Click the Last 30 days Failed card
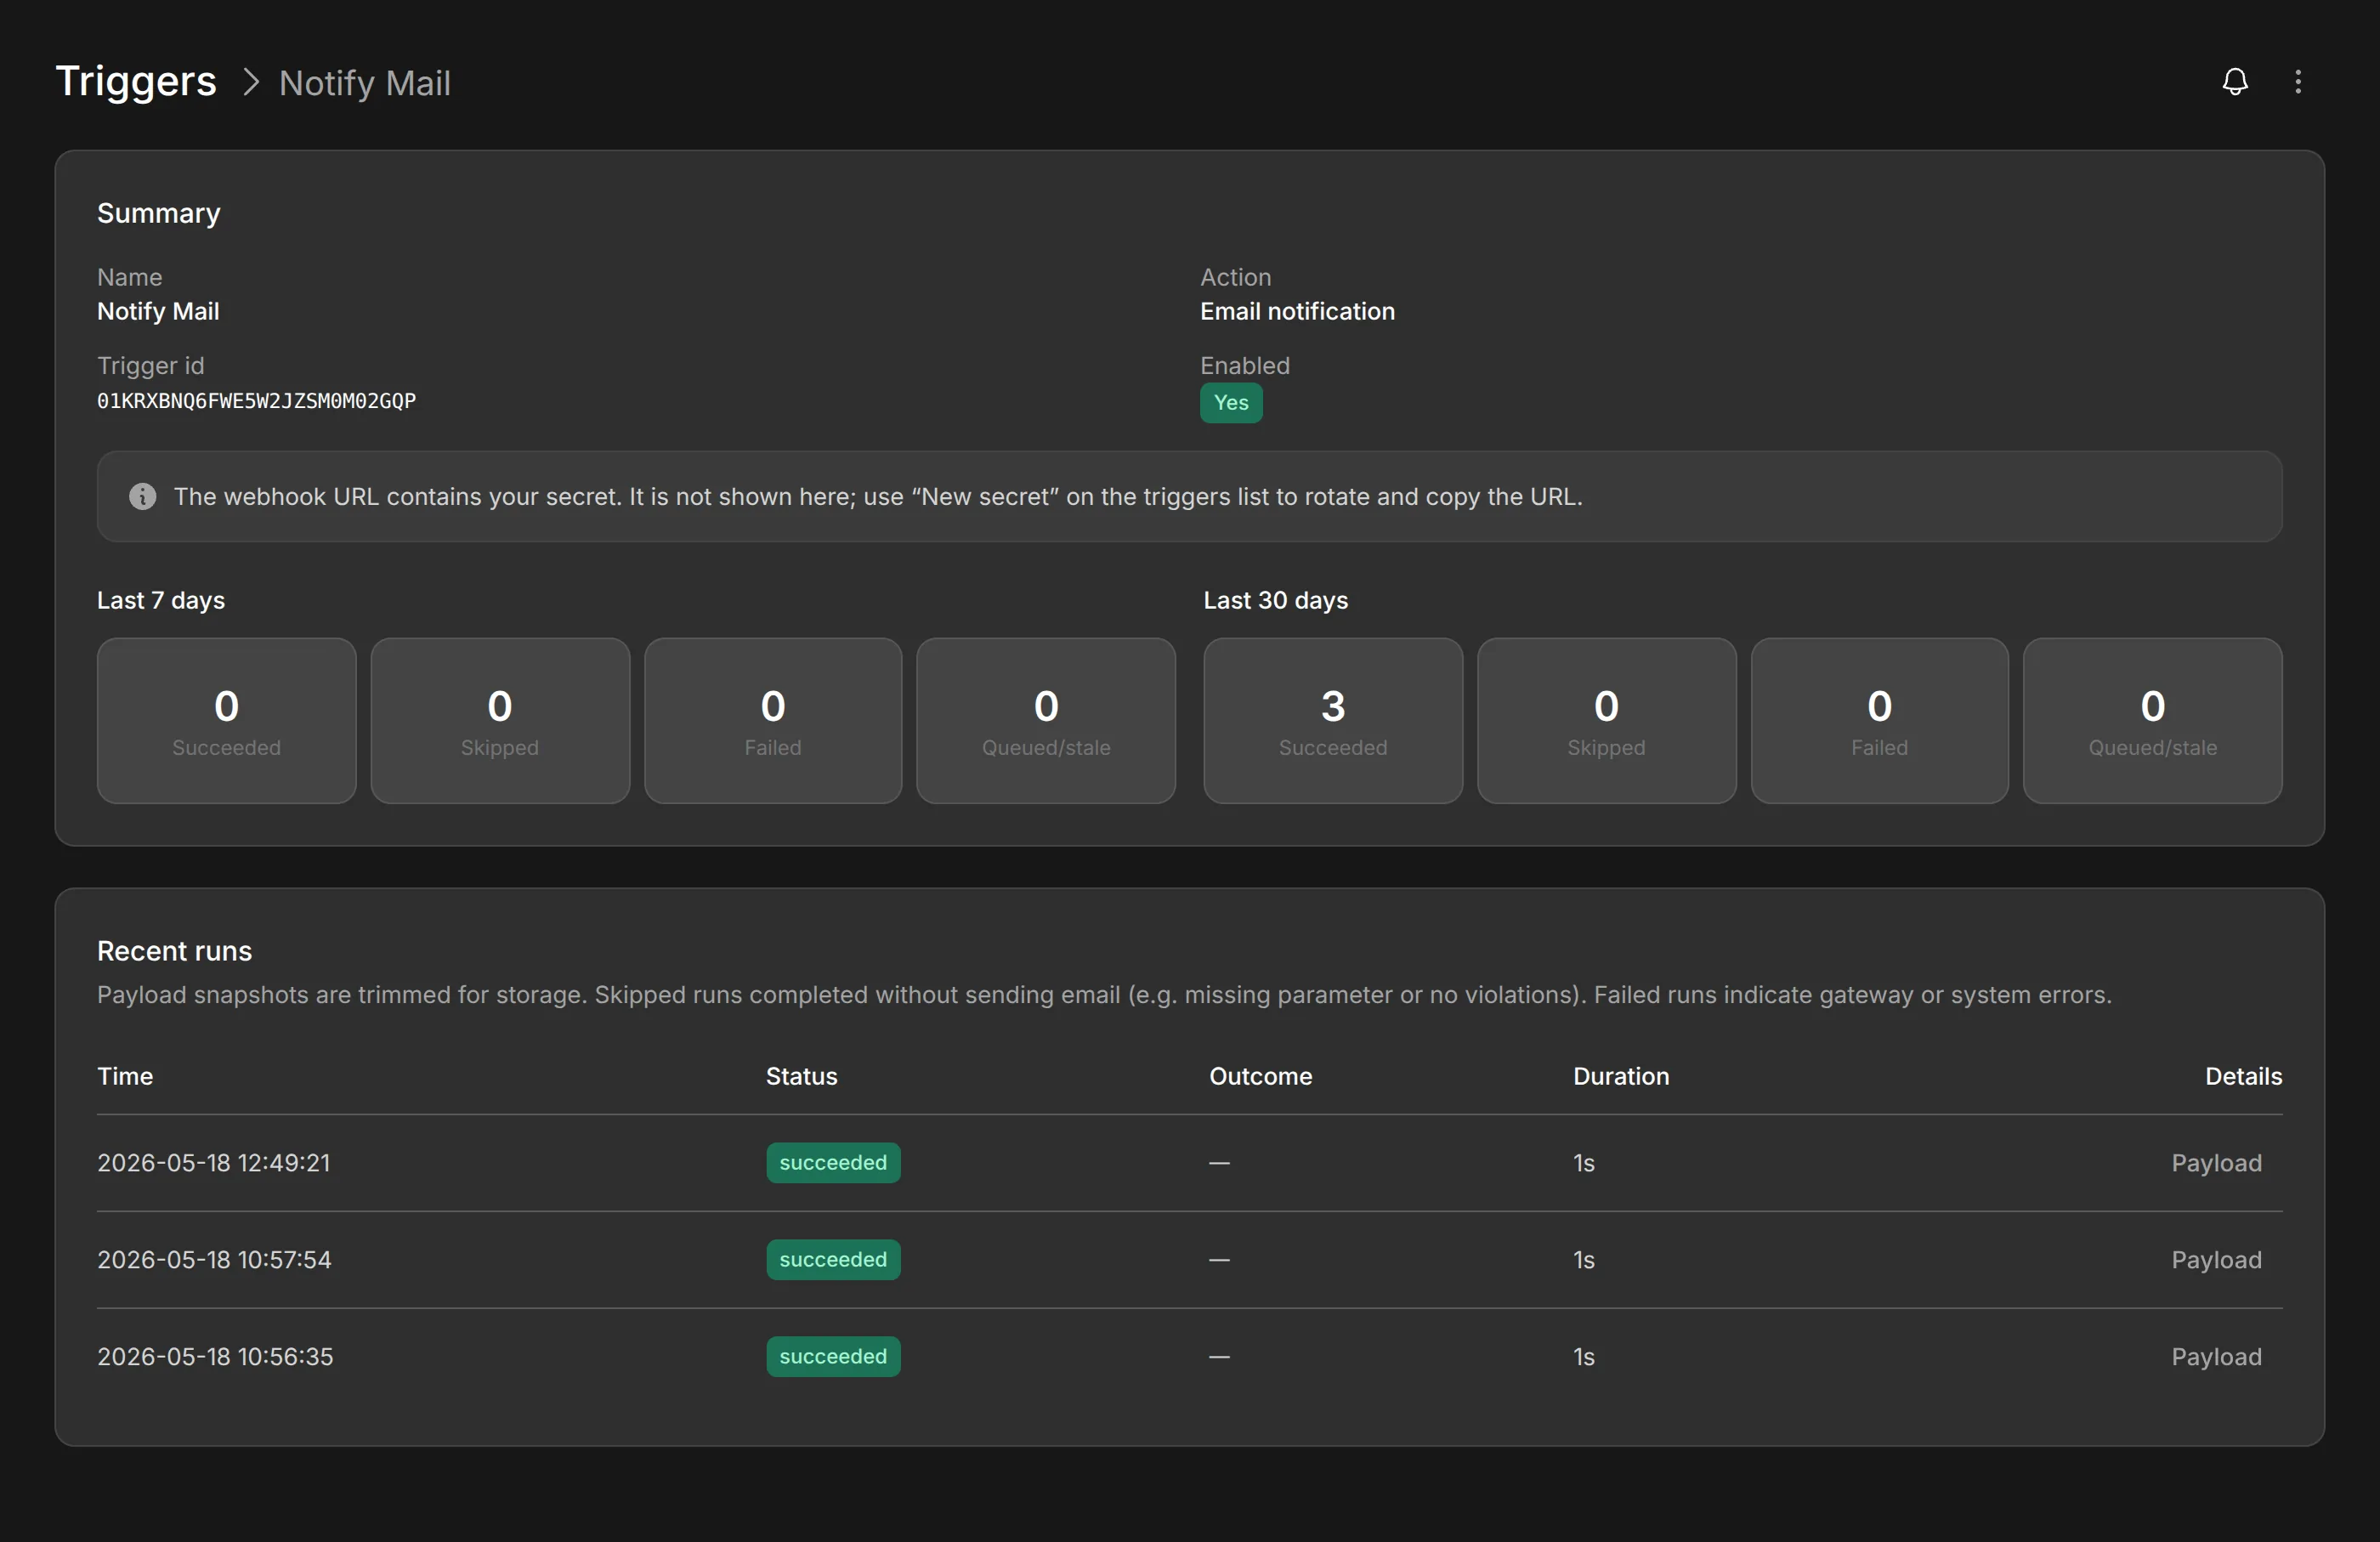This screenshot has width=2380, height=1542. [x=1880, y=721]
